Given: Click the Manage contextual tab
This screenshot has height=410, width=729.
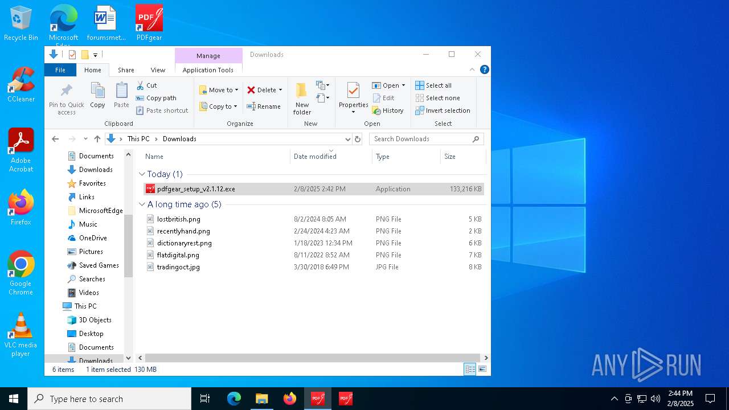Looking at the screenshot, I should point(208,56).
